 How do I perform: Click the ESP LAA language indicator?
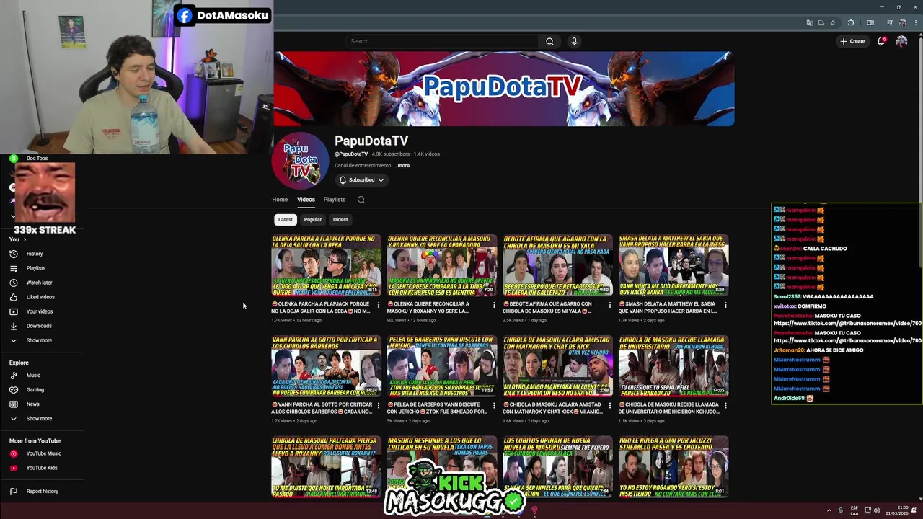(x=854, y=510)
